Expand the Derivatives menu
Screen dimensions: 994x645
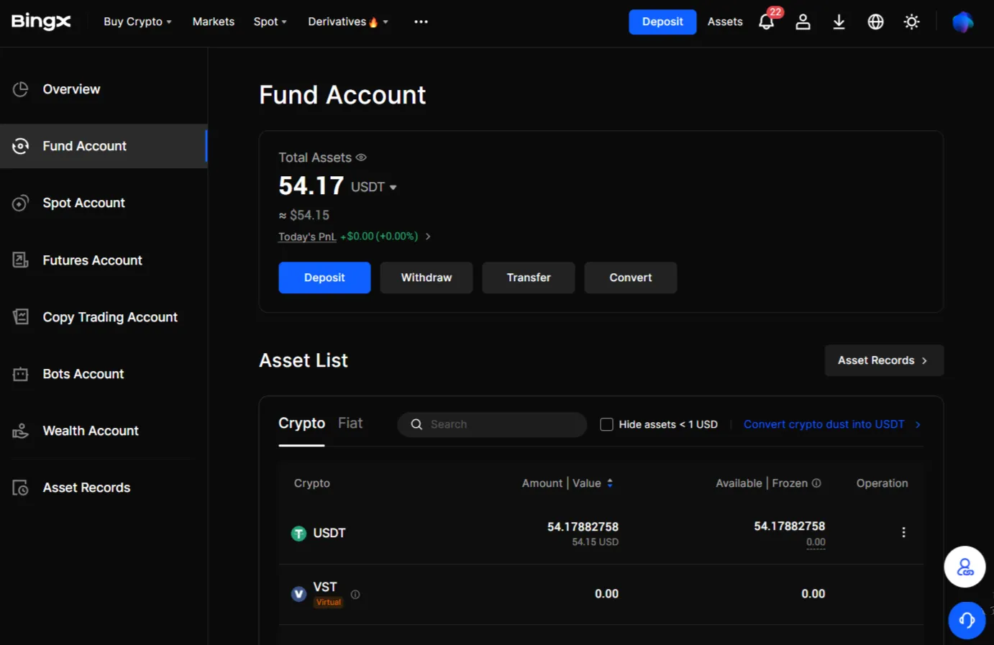click(347, 22)
